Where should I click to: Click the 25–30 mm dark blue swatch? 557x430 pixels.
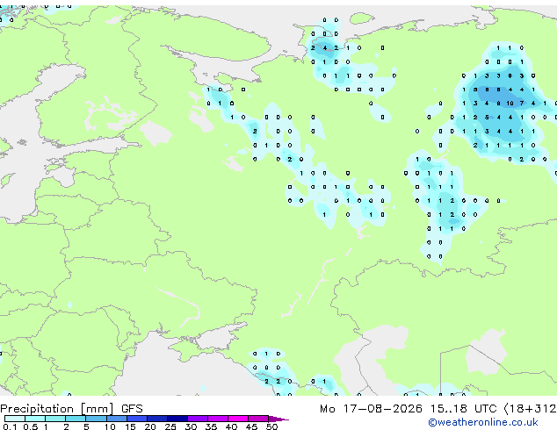coord(177,419)
